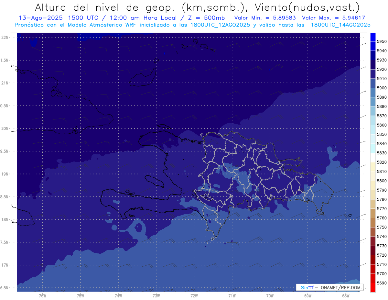
Task: Click the 5750 color bar value
Action: pyautogui.click(x=382, y=227)
